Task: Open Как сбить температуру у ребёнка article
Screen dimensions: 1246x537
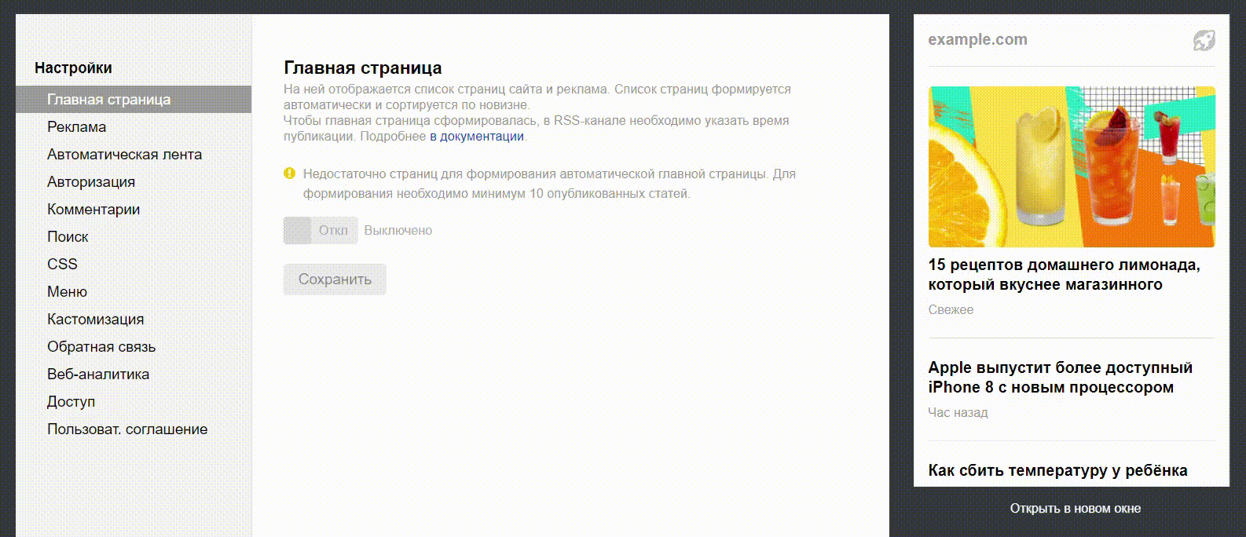Action: coord(1057,470)
